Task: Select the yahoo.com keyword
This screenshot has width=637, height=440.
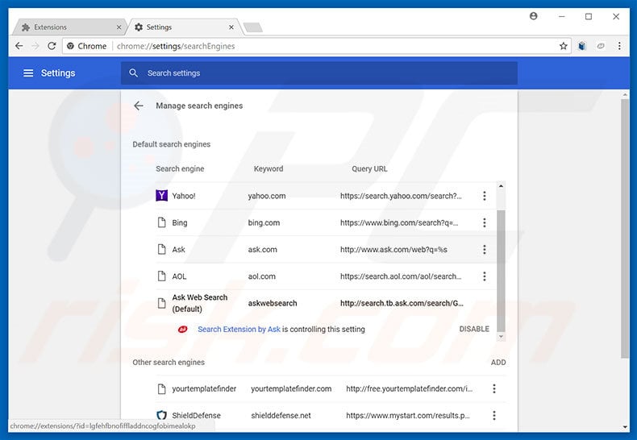Action: pos(267,196)
